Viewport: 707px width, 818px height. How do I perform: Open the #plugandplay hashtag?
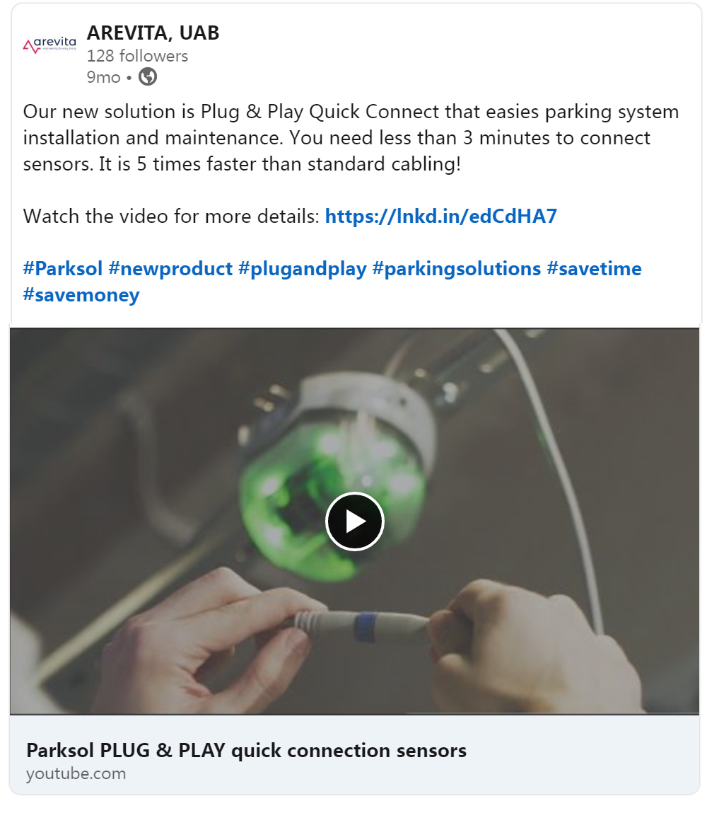point(303,269)
